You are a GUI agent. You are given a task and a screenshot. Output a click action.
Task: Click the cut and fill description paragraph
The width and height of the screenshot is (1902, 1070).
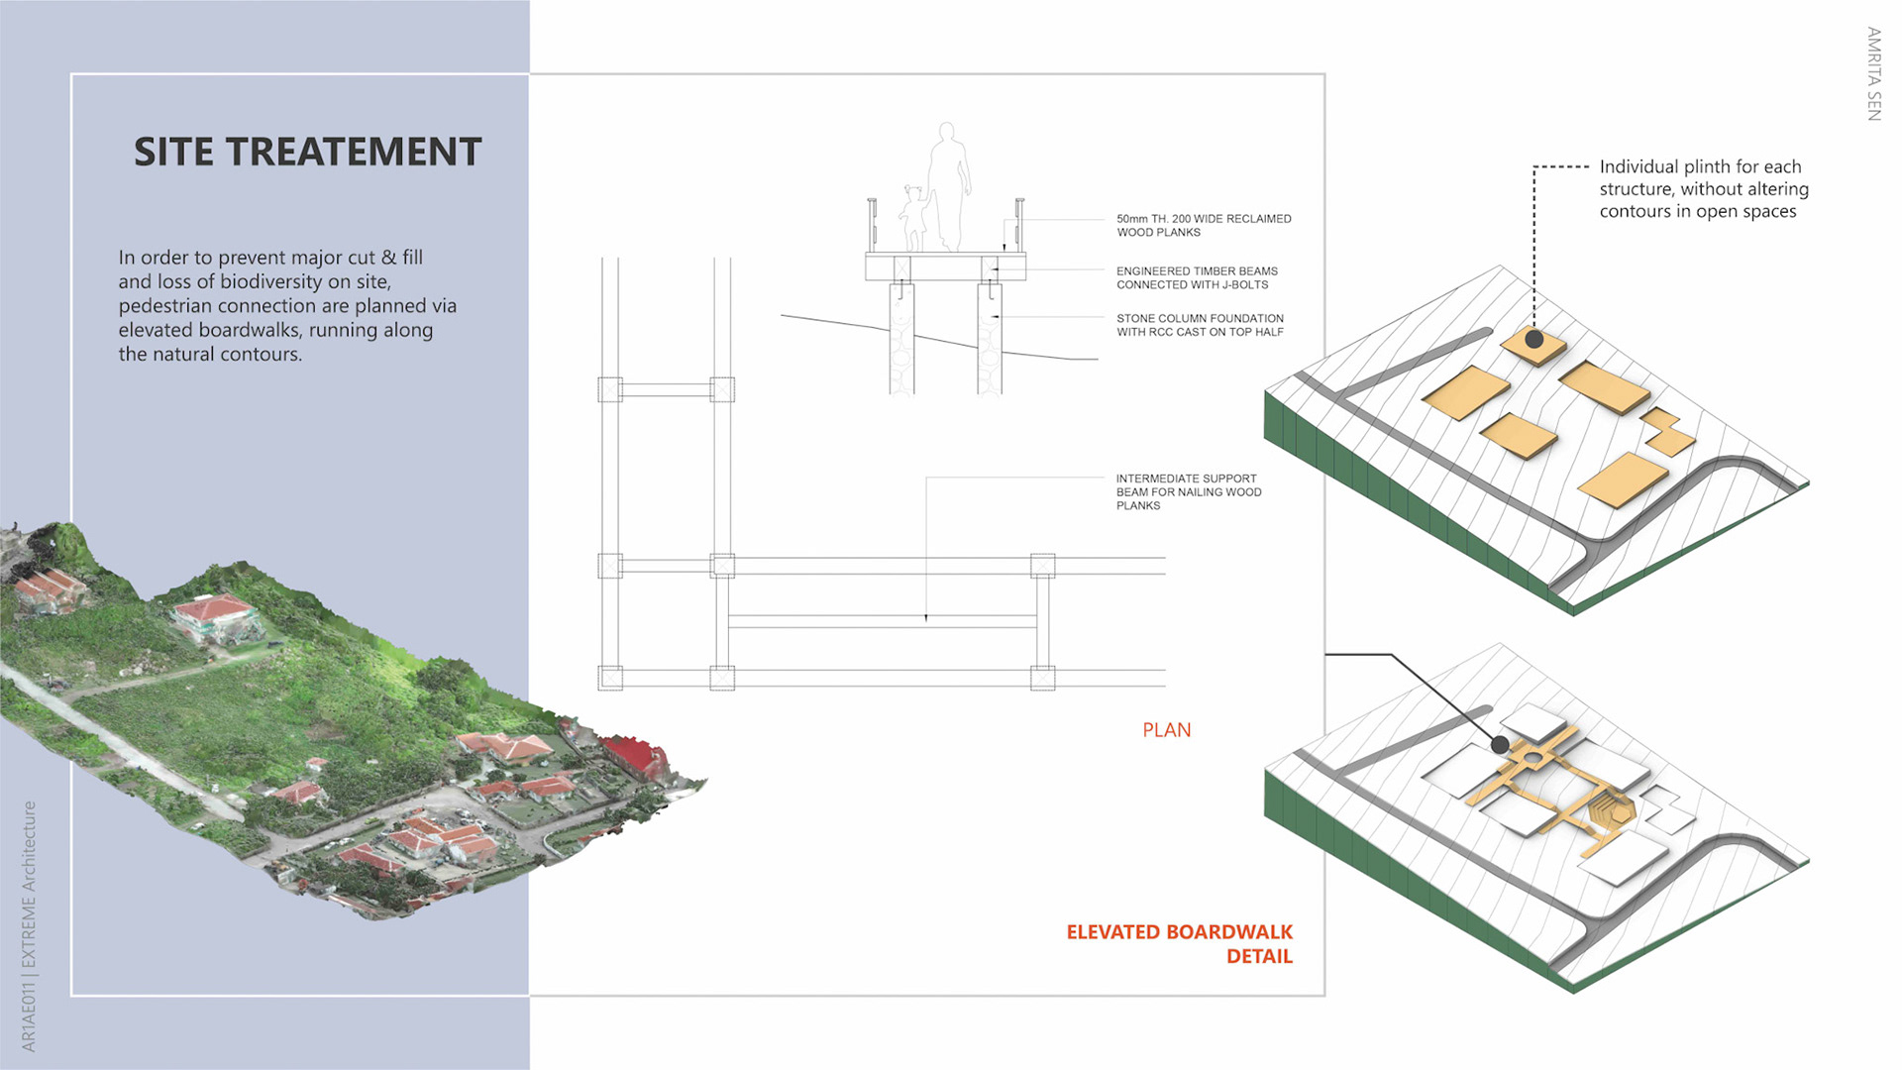click(x=287, y=305)
